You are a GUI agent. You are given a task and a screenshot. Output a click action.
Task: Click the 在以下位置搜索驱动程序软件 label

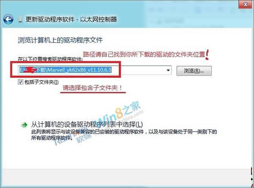pos(50,59)
